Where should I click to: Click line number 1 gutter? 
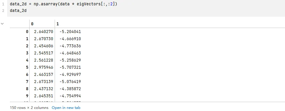coord(3,4)
